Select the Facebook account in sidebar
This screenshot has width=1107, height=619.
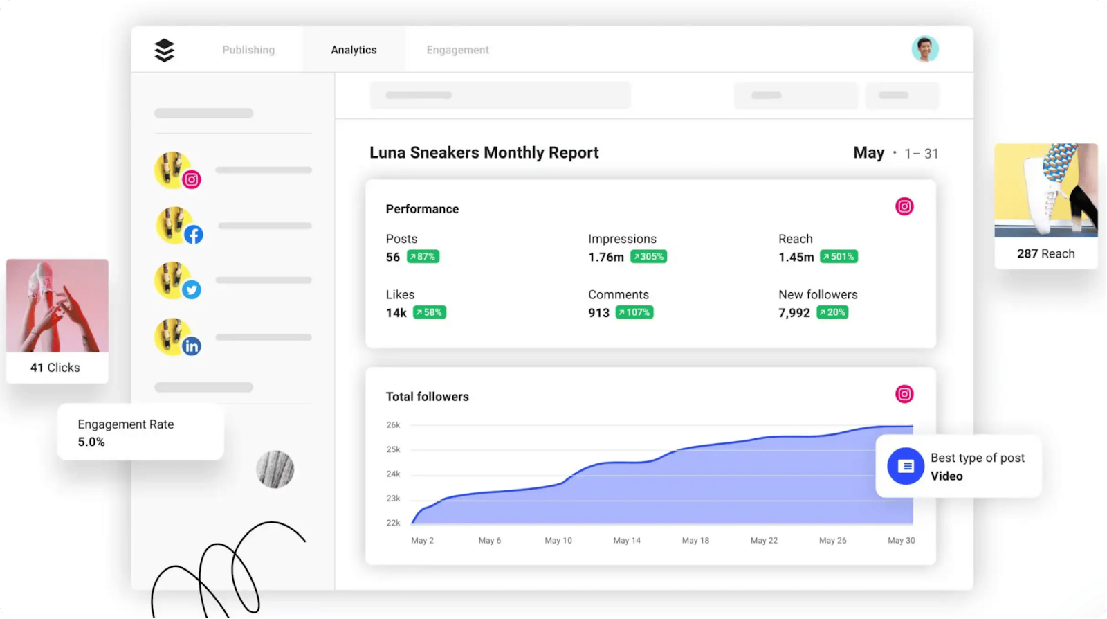[179, 226]
